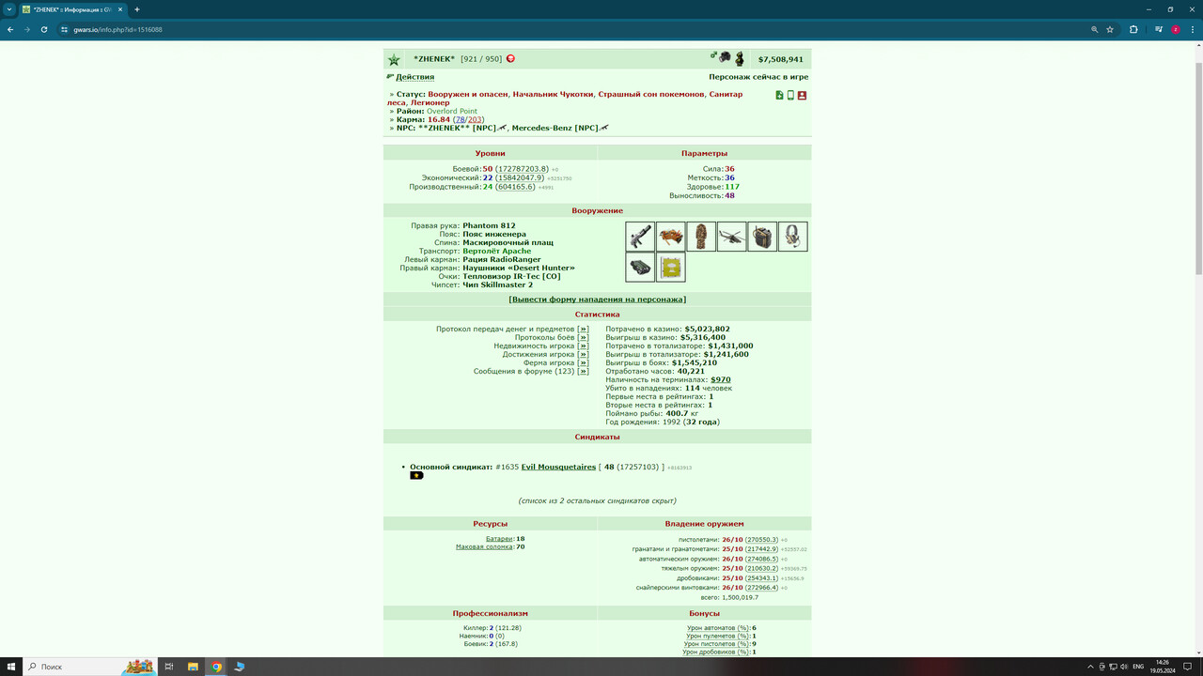Open Ферма игрока arrow link
This screenshot has height=676, width=1203.
click(583, 363)
